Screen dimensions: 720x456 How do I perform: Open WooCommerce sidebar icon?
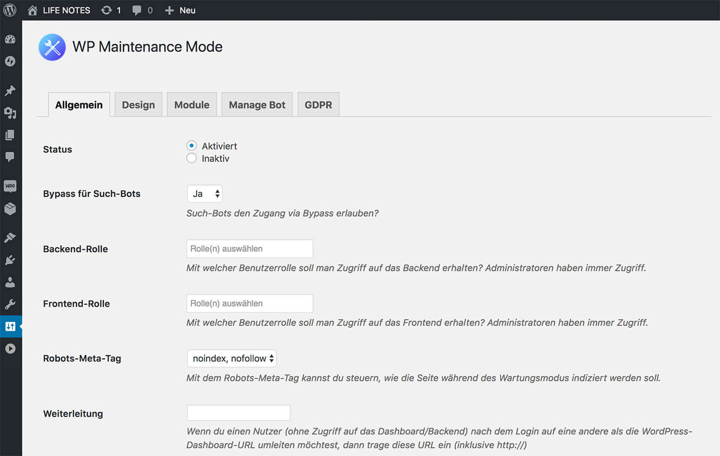[x=10, y=186]
